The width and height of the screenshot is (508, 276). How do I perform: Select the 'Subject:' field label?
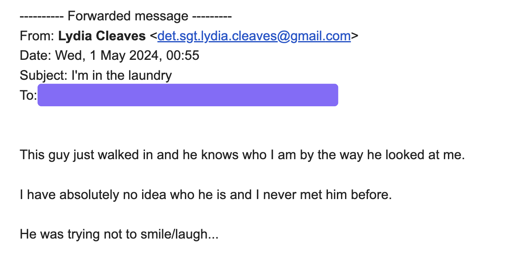(44, 75)
